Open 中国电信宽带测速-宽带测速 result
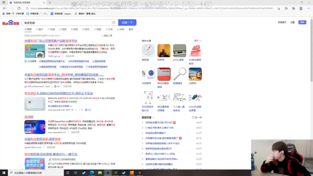Screen dimensions: 313x176 coord(42,139)
